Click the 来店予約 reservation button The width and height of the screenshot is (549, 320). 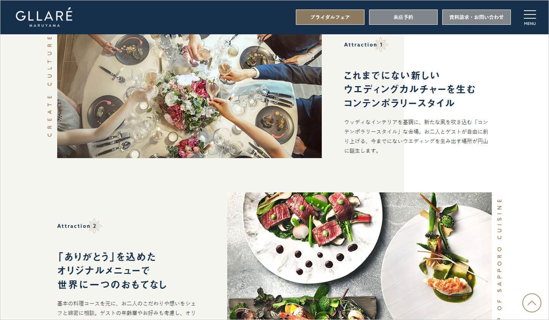pos(403,17)
